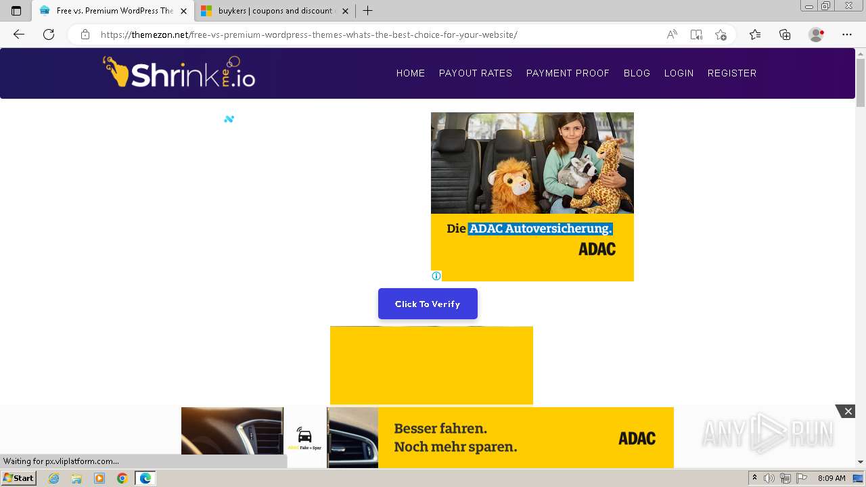Viewport: 866px width, 487px height.
Task: Reload the page with refresh icon
Action: pyautogui.click(x=49, y=34)
